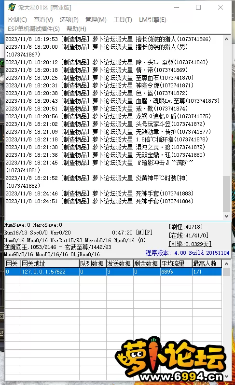
Task: Open the 管理(M) menu
Action: point(96,20)
